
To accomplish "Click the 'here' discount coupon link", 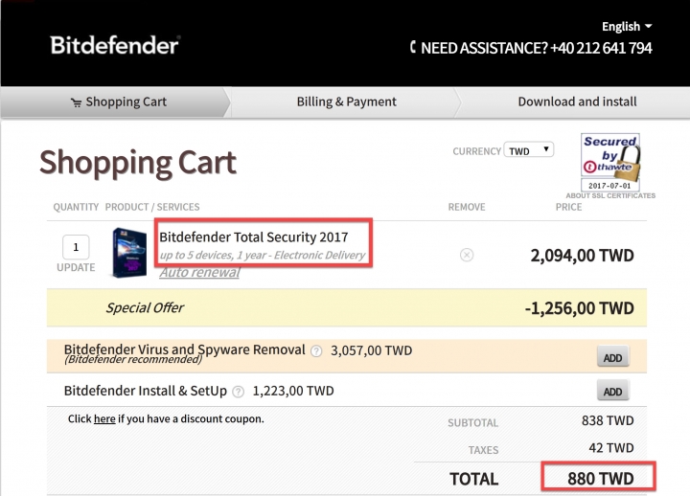I will coord(104,419).
